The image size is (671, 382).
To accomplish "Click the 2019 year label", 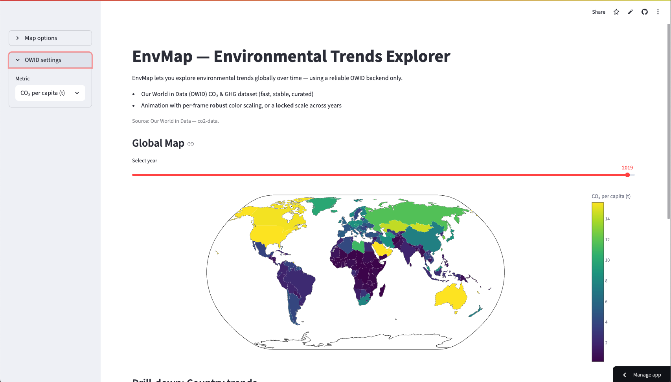I will coord(627,167).
